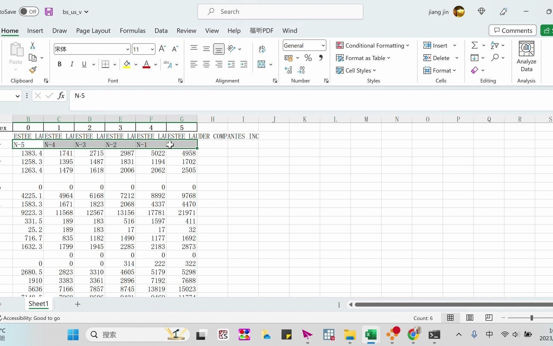Open the fill color dropdown arrow

[136, 64]
